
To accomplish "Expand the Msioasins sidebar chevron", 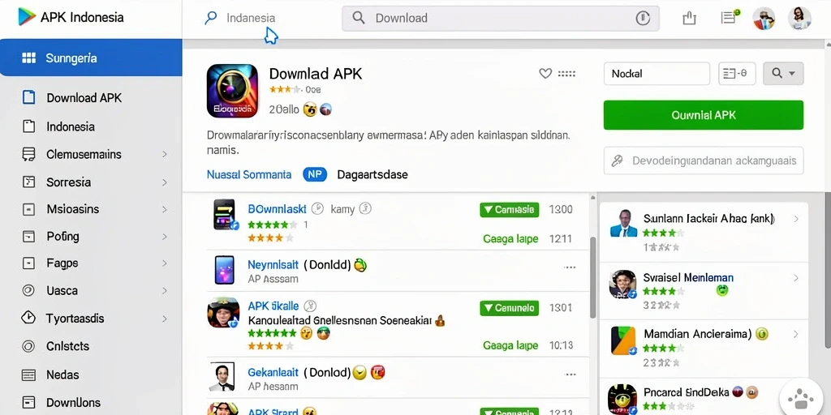I will click(165, 209).
